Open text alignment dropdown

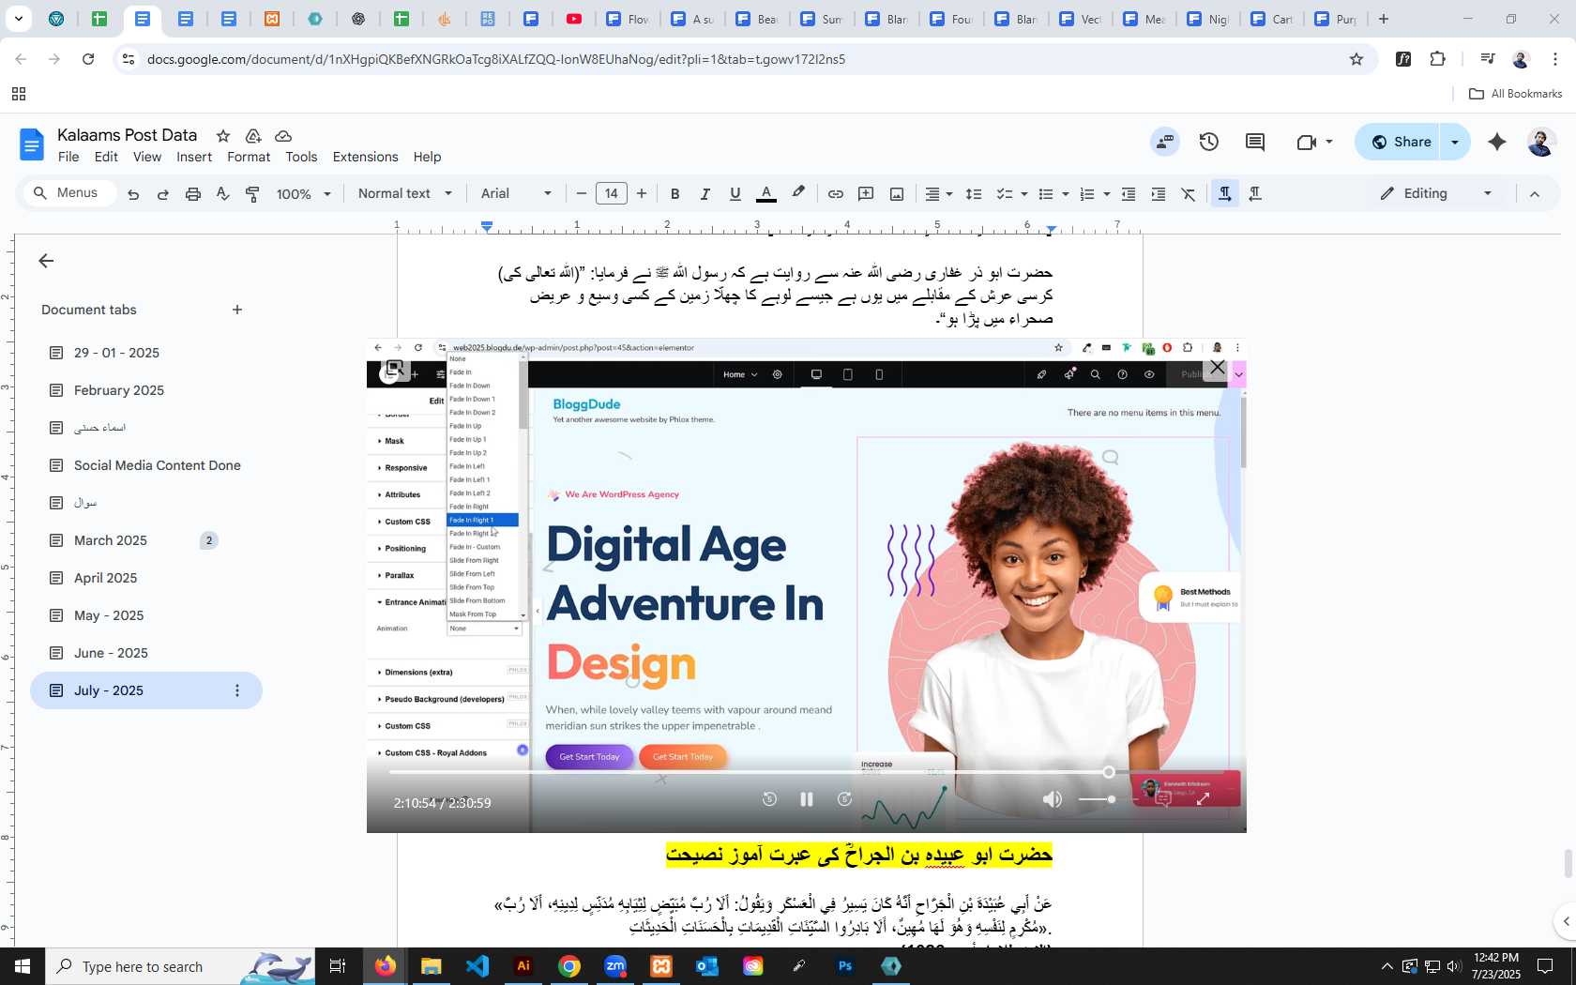pyautogui.click(x=938, y=194)
